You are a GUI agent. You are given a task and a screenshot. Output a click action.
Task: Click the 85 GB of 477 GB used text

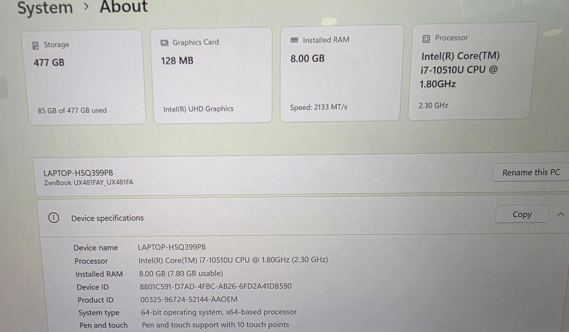(72, 110)
